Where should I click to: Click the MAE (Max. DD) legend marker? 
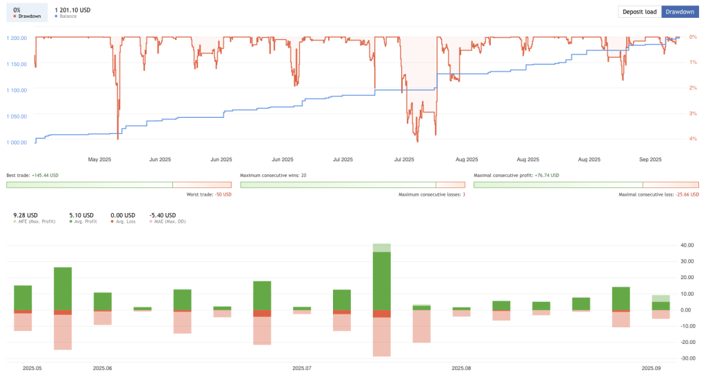click(x=152, y=221)
